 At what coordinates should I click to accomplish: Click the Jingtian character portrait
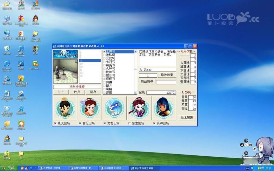pyautogui.click(x=65, y=108)
